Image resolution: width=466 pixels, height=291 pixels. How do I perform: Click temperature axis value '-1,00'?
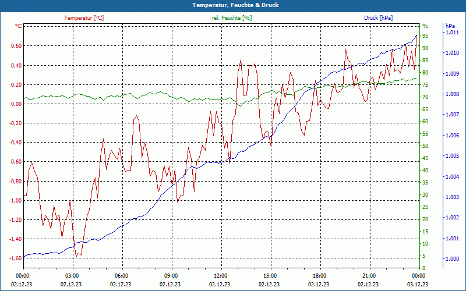[16, 200]
